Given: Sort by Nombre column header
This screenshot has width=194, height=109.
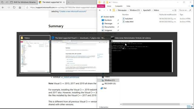Looking at the screenshot, I should (x=125, y=15).
